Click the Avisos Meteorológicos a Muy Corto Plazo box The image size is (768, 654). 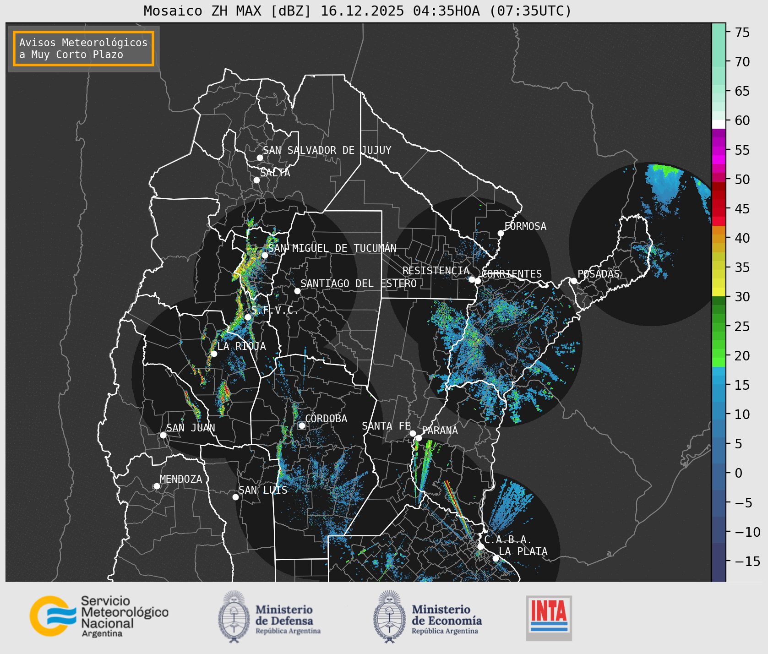tap(83, 49)
